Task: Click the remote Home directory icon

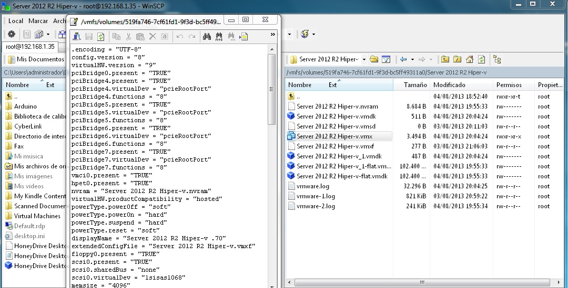Action: click(x=470, y=59)
